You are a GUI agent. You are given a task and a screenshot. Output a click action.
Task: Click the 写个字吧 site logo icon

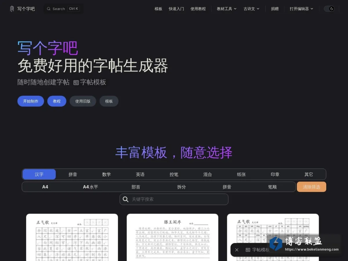click(x=12, y=9)
